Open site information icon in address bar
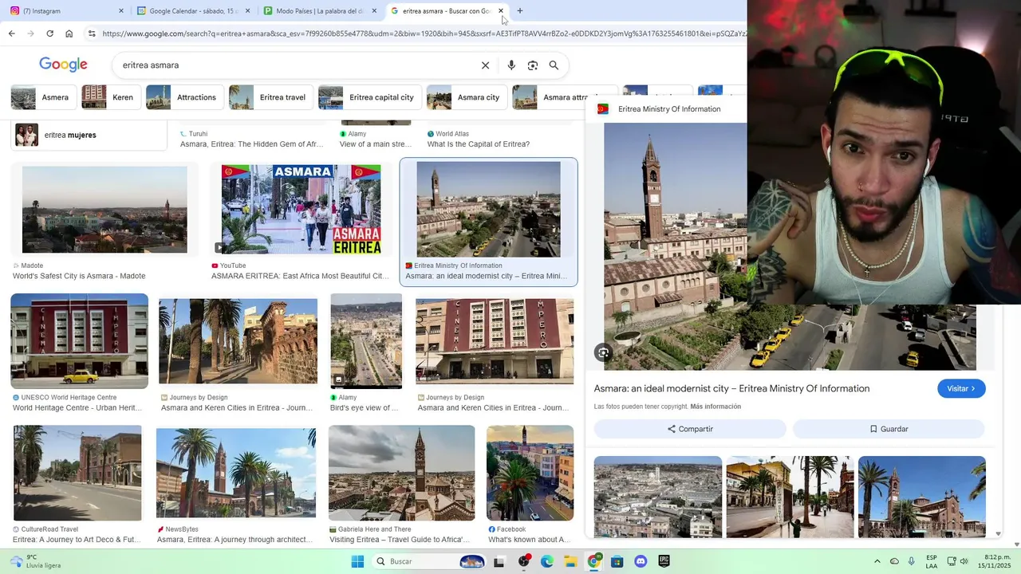Image resolution: width=1021 pixels, height=574 pixels. 92,33
